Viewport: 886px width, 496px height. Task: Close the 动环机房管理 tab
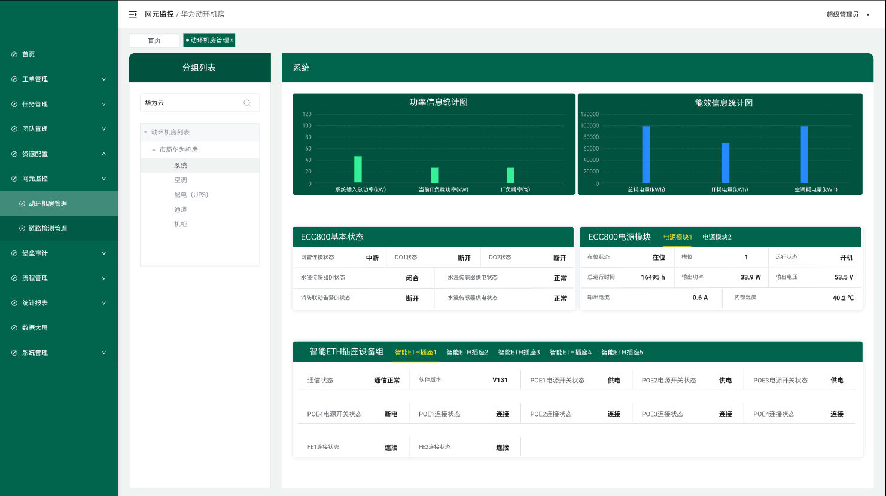tap(232, 41)
